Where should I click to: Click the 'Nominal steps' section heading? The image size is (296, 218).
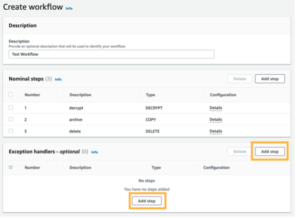pyautogui.click(x=26, y=79)
